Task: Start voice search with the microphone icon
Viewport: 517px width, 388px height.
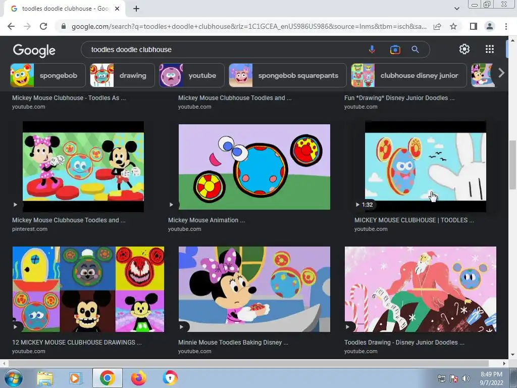Action: point(372,50)
